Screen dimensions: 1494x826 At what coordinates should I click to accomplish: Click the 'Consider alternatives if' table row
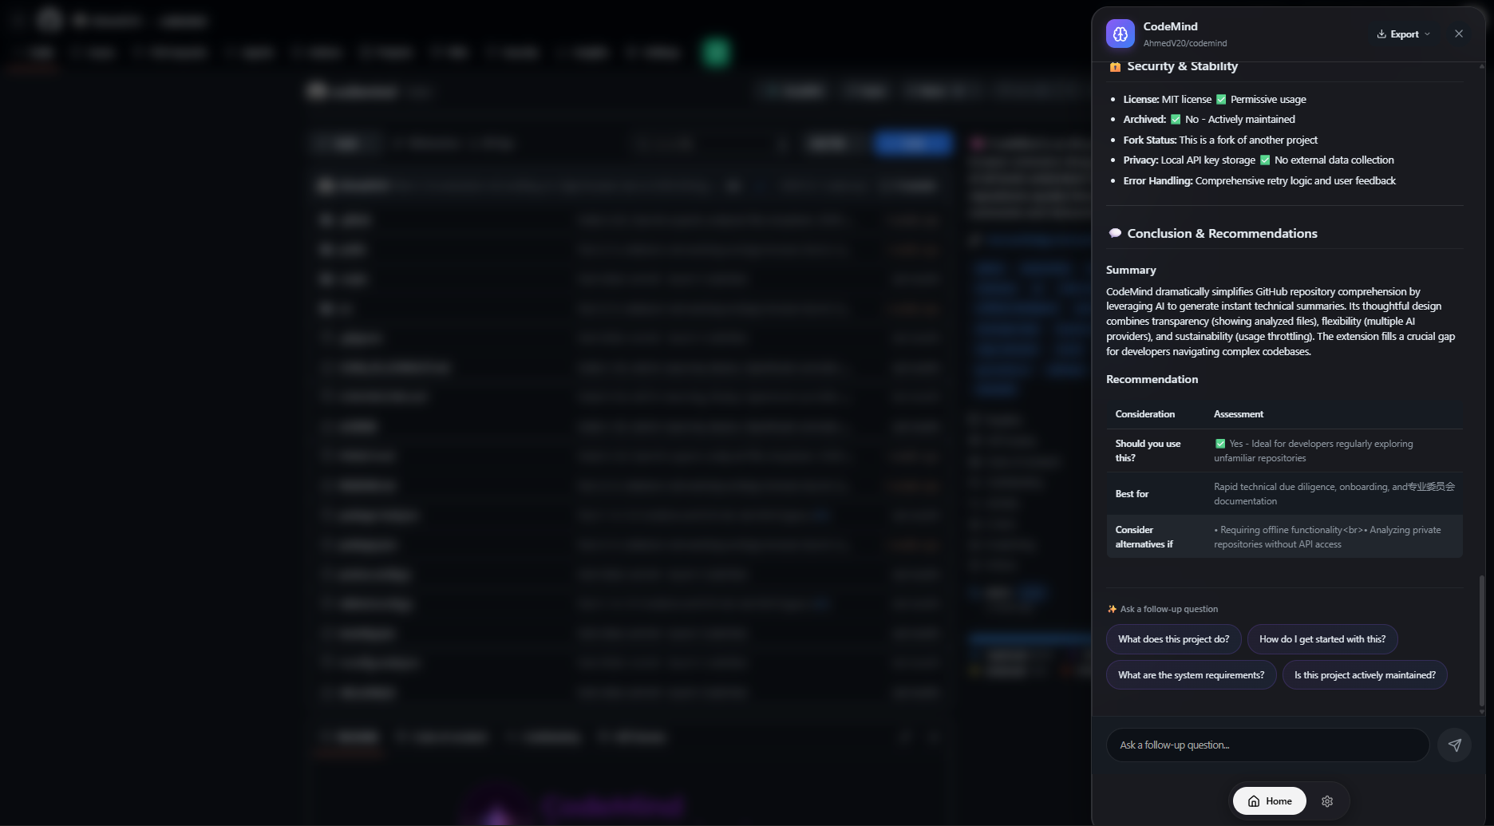coord(1284,537)
